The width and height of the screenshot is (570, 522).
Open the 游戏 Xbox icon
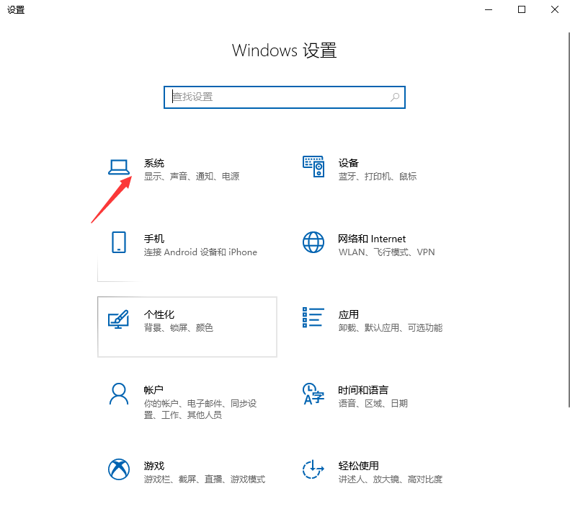[x=119, y=469]
